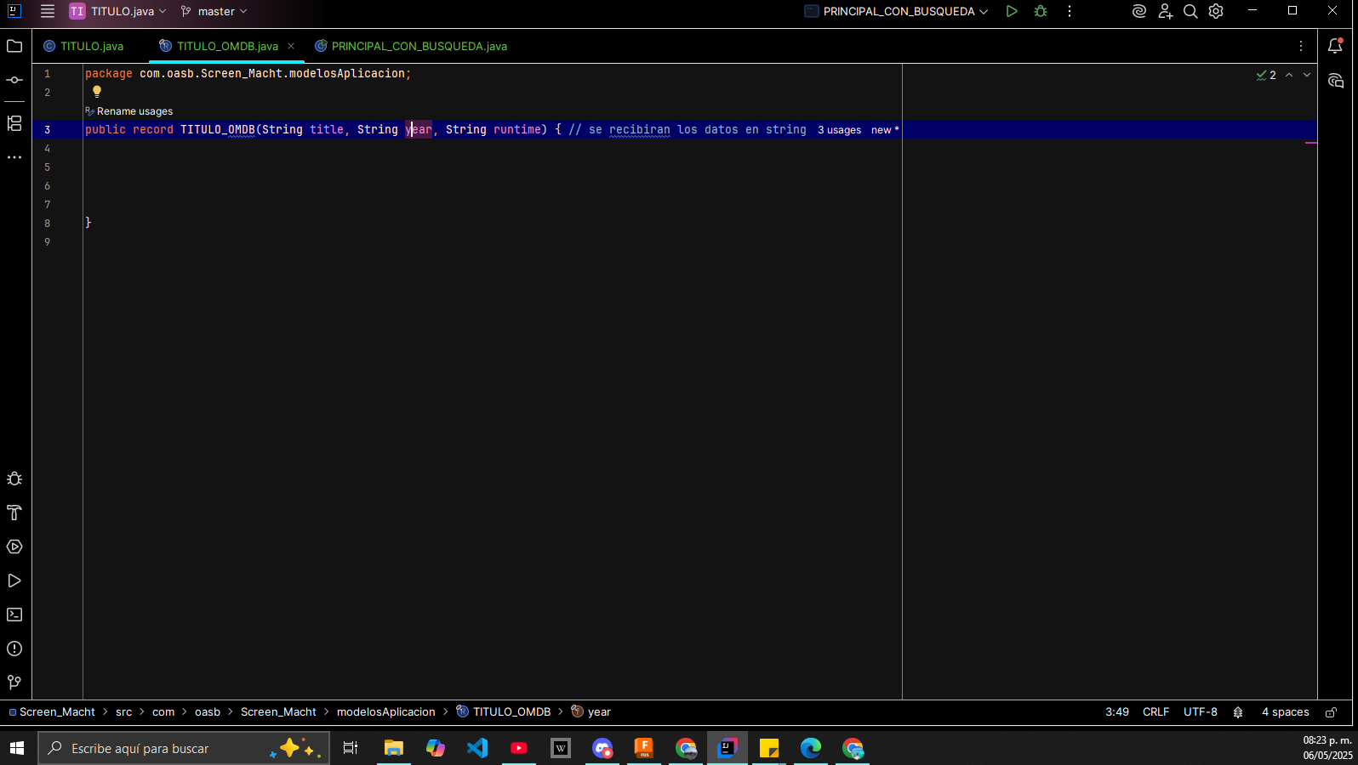Open Search Everywhere magnifier
This screenshot has width=1358, height=765.
1190,11
